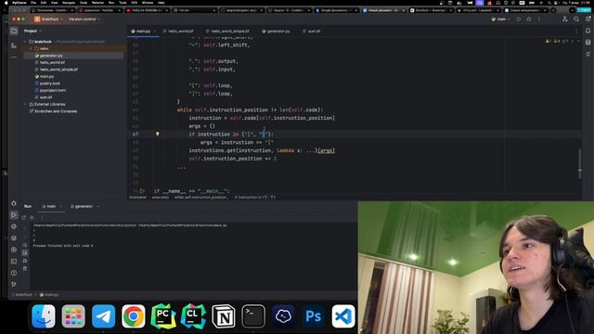594x334 pixels.
Task: Open pyproject.toml in project tree
Action: click(x=53, y=91)
